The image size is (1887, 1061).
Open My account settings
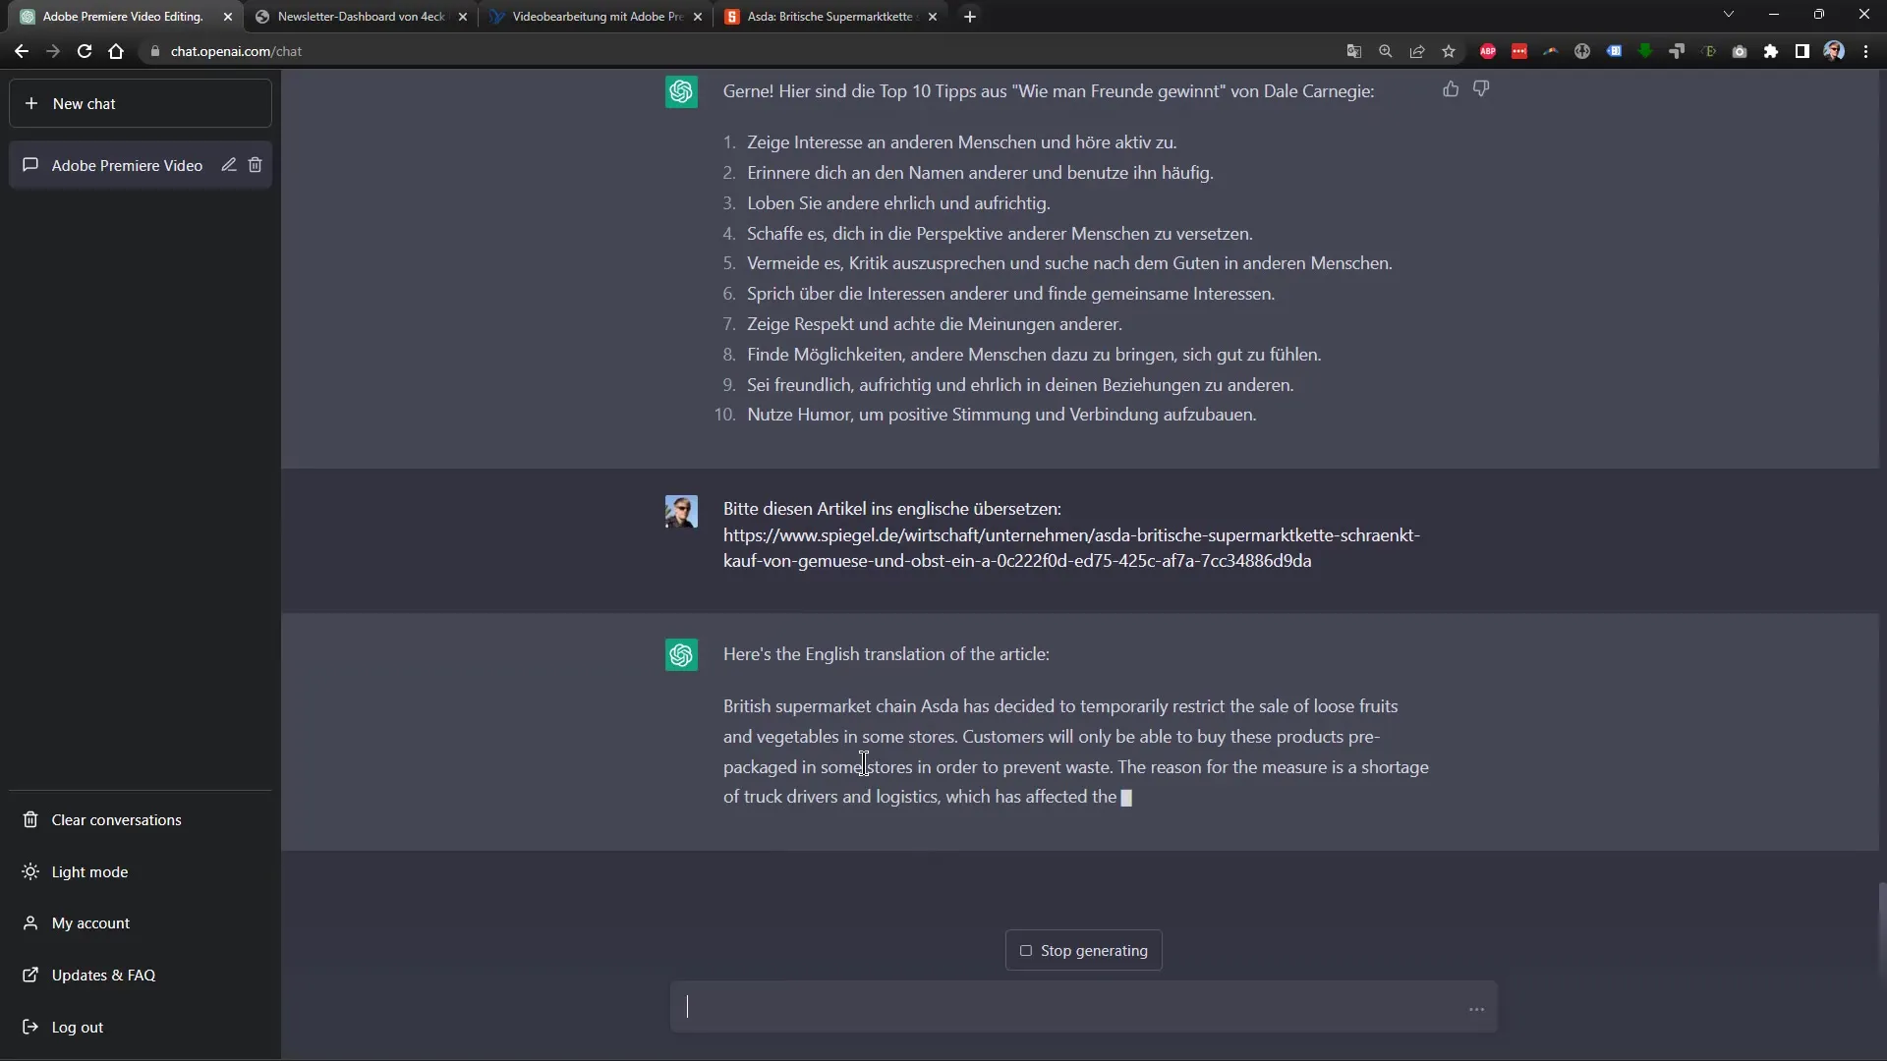click(x=90, y=922)
